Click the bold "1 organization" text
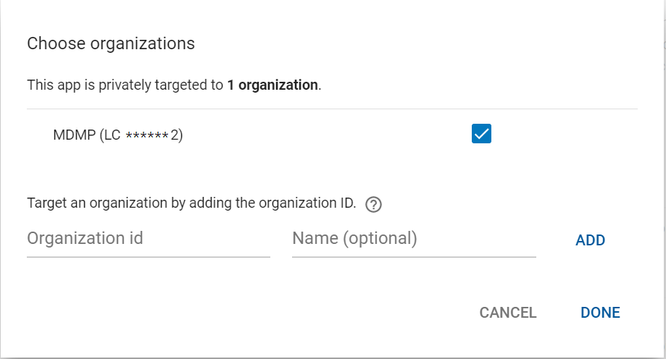The height and width of the screenshot is (359, 666). (x=272, y=85)
